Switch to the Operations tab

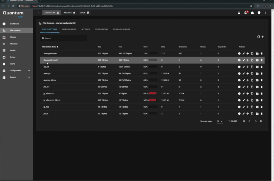[102, 29]
